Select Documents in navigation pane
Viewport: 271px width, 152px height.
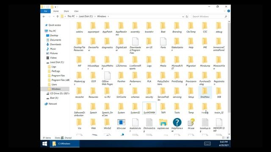point(55,40)
